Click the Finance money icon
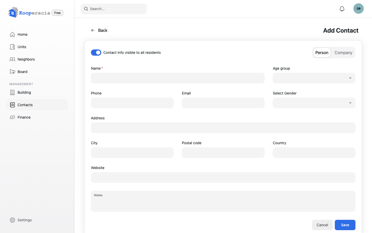This screenshot has width=372, height=233. 12,117
